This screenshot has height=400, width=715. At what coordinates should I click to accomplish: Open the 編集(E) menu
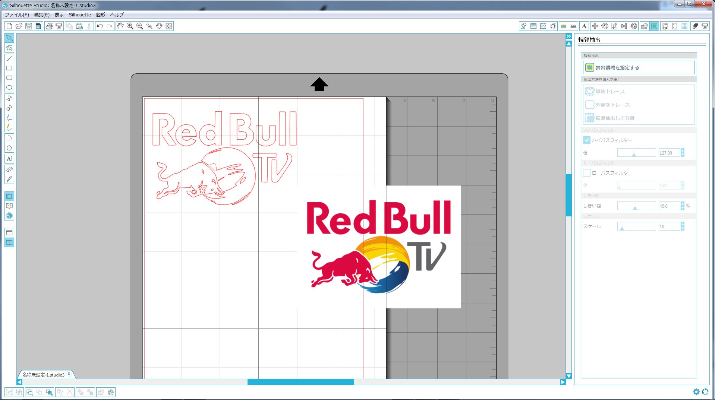coord(42,15)
